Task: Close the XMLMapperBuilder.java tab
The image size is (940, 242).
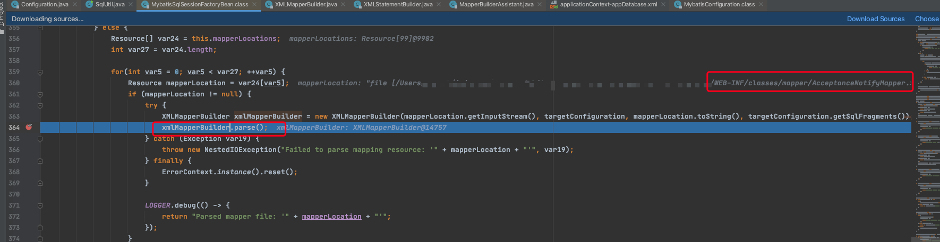Action: (x=343, y=4)
